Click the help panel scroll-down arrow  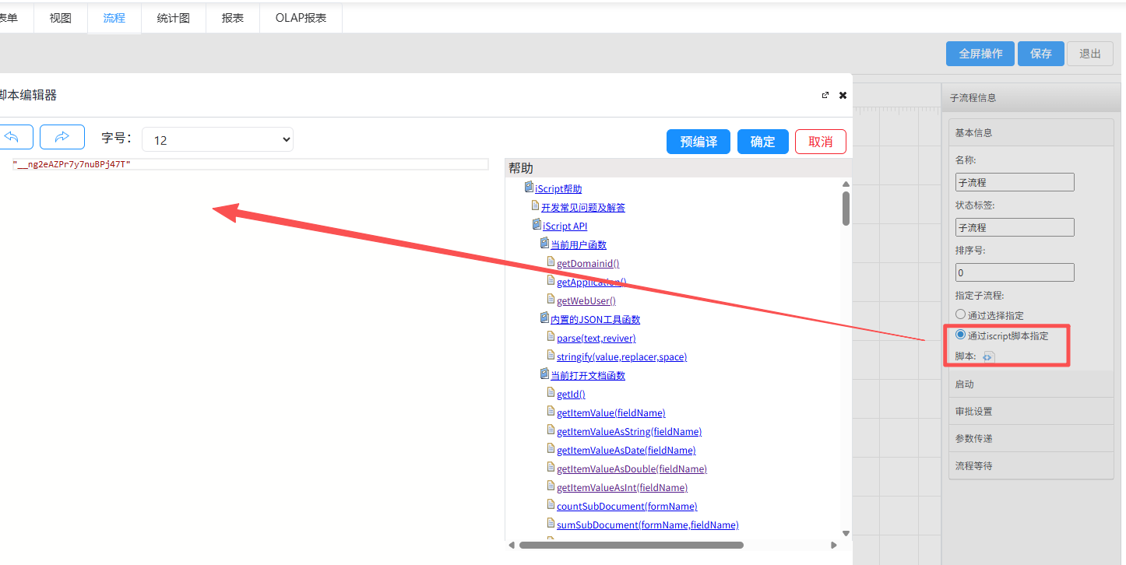[846, 533]
